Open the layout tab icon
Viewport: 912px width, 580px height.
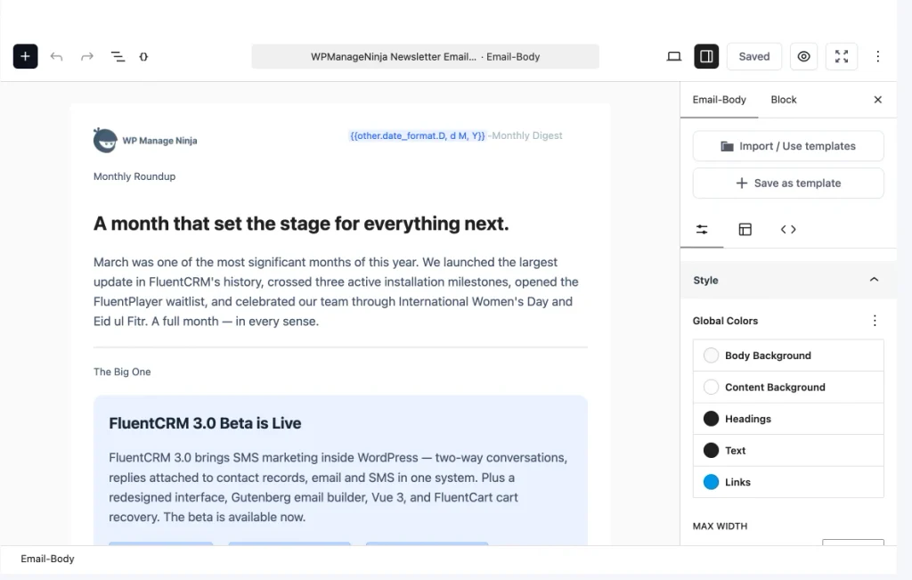point(745,229)
